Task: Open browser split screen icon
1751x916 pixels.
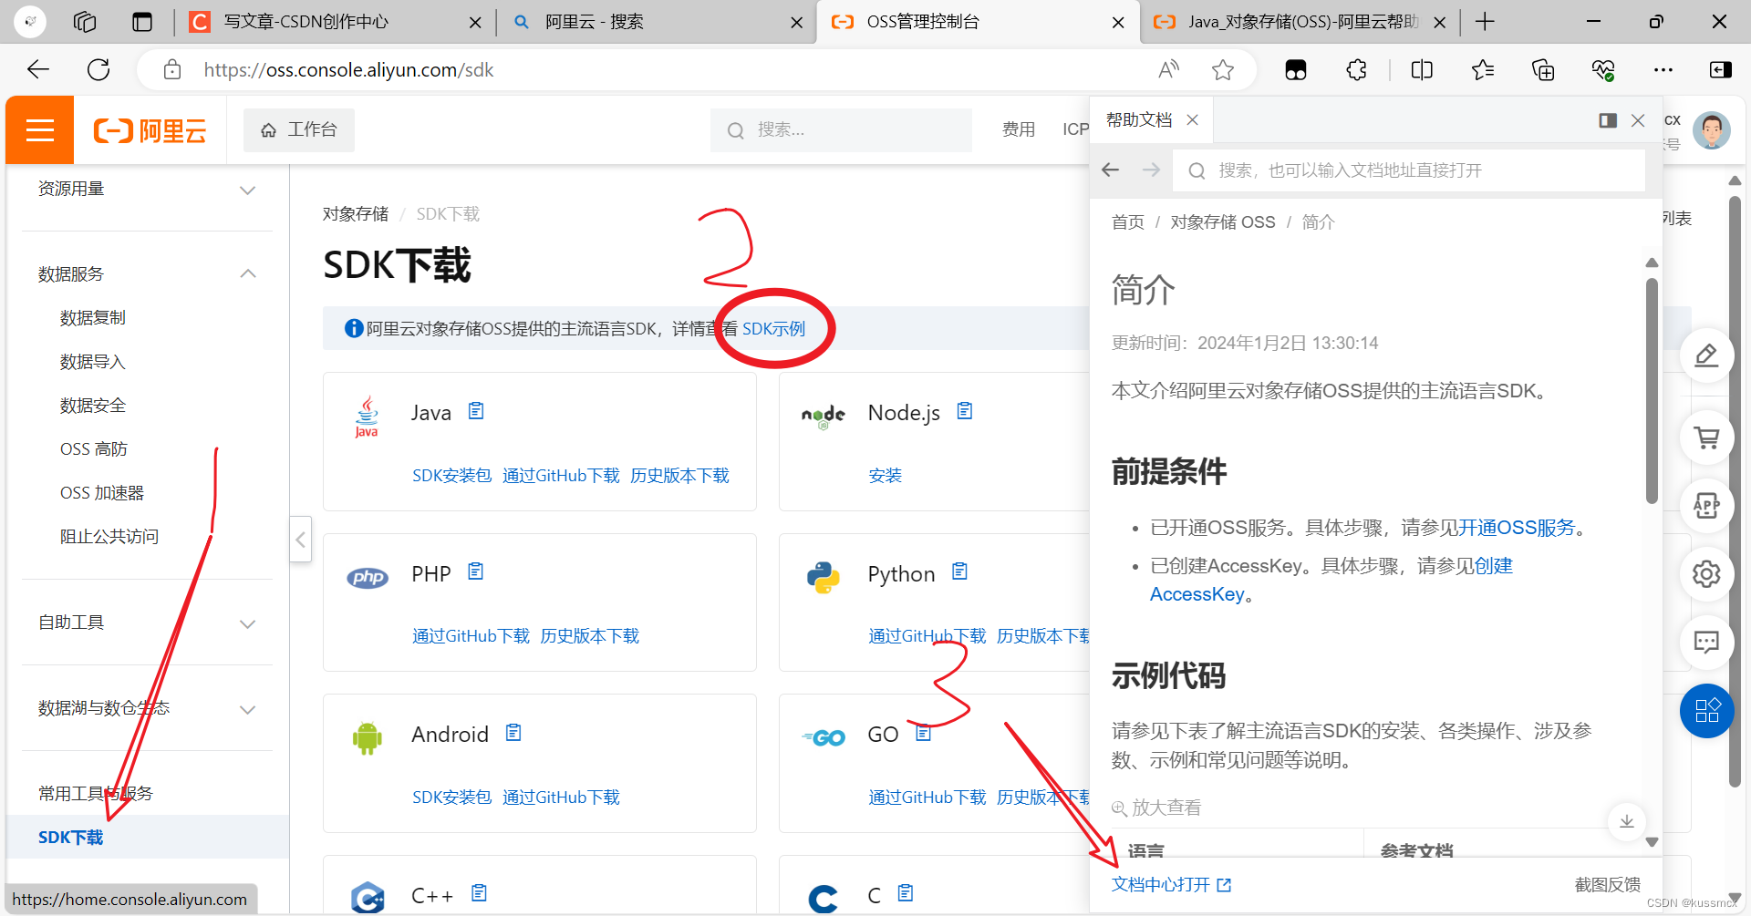Action: 1422,69
